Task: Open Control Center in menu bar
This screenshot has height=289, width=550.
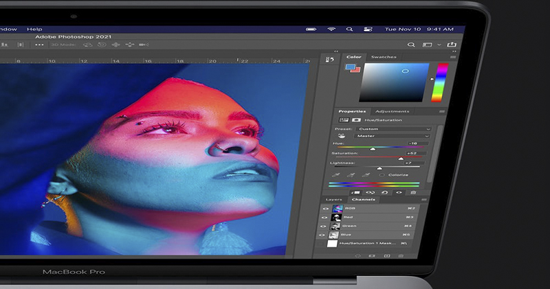Action: 368,29
